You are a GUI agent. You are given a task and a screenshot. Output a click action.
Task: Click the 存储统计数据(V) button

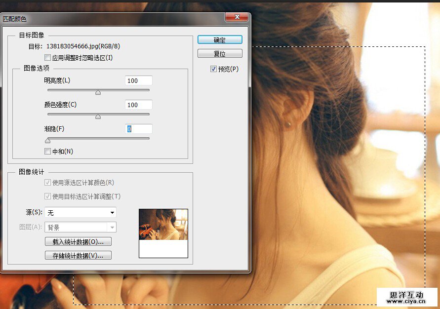click(x=78, y=256)
